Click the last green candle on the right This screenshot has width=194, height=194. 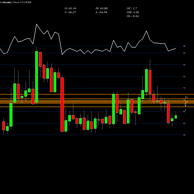[x=176, y=117]
